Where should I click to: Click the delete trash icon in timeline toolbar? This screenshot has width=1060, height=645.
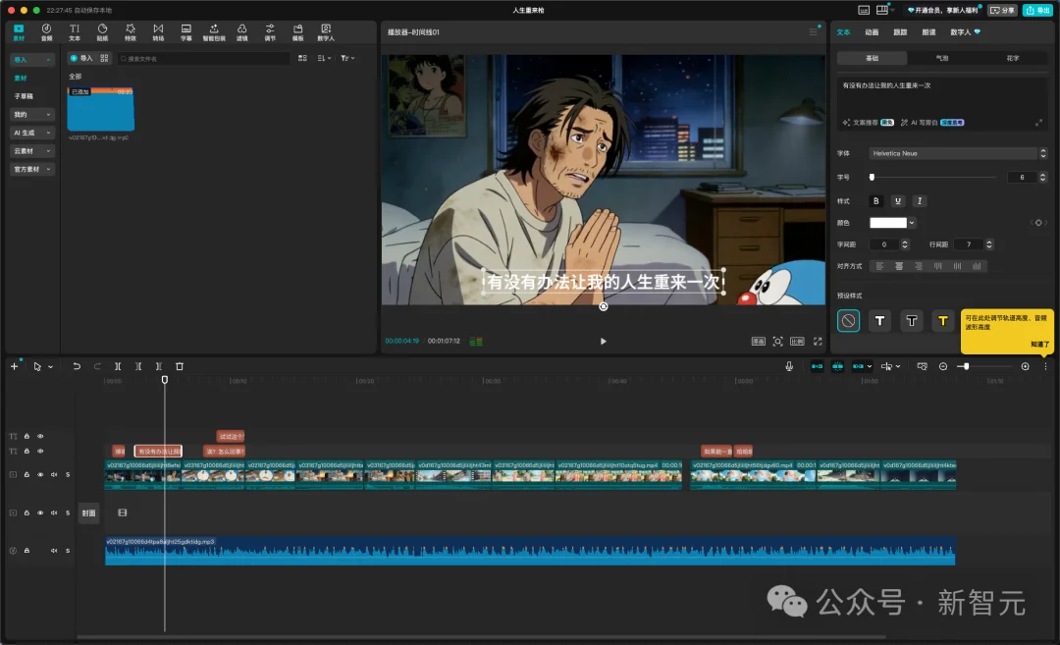click(x=180, y=366)
